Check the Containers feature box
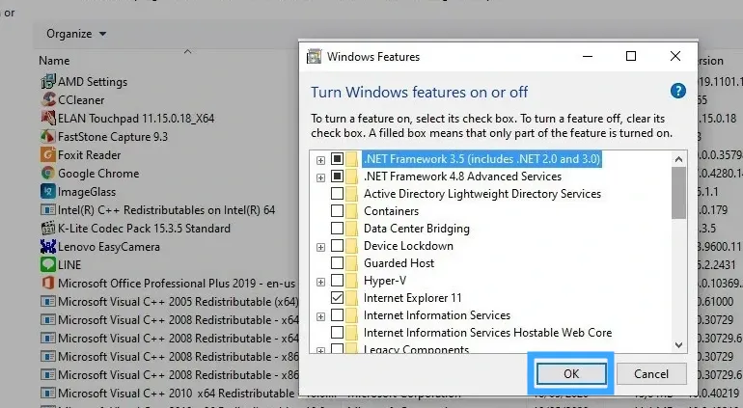The height and width of the screenshot is (408, 743). [x=337, y=211]
